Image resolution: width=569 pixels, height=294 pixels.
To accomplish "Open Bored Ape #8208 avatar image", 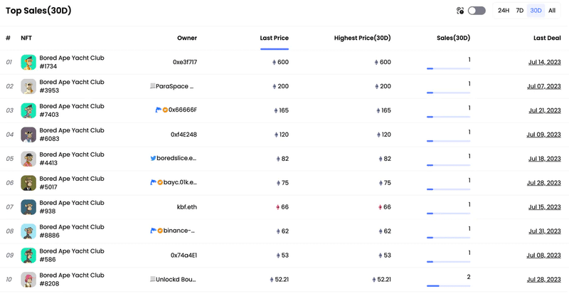I will click(28, 280).
